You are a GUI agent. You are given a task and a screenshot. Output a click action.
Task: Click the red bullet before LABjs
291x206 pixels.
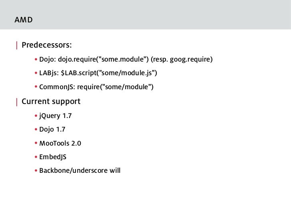[x=36, y=73]
